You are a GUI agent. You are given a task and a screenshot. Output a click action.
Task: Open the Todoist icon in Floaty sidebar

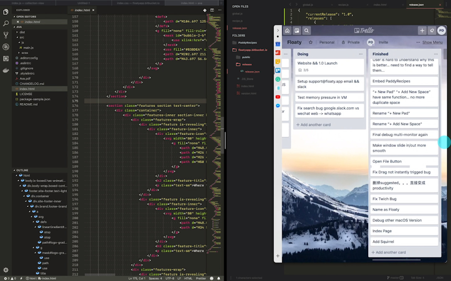pyautogui.click(x=278, y=53)
